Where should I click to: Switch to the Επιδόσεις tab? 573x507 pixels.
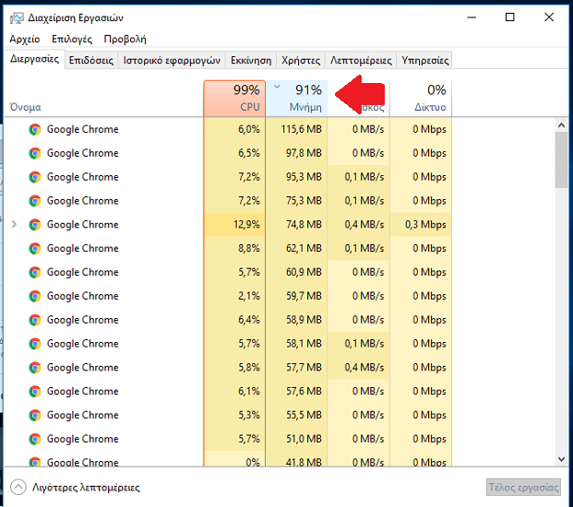[x=92, y=61]
